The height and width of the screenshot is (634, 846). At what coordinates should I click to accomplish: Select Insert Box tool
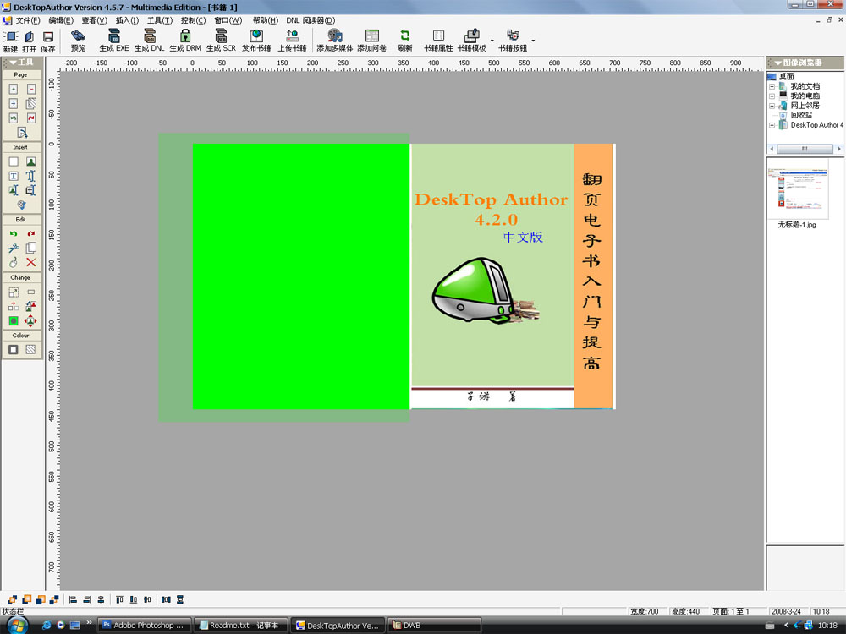(14, 161)
